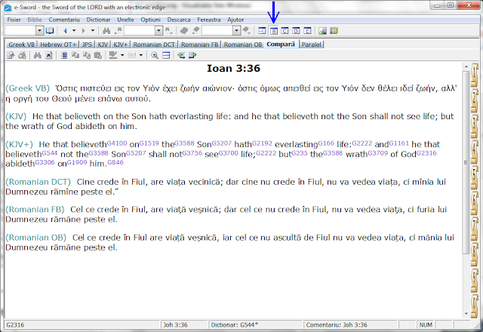
Task: Click the second copy verses icon
Action: (87, 55)
